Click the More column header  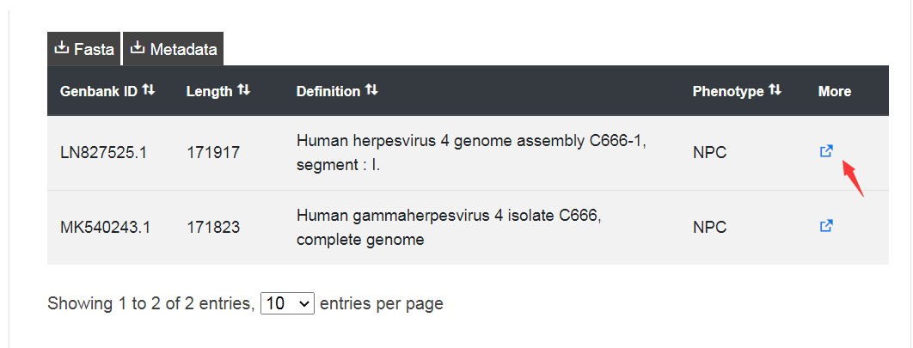[835, 91]
